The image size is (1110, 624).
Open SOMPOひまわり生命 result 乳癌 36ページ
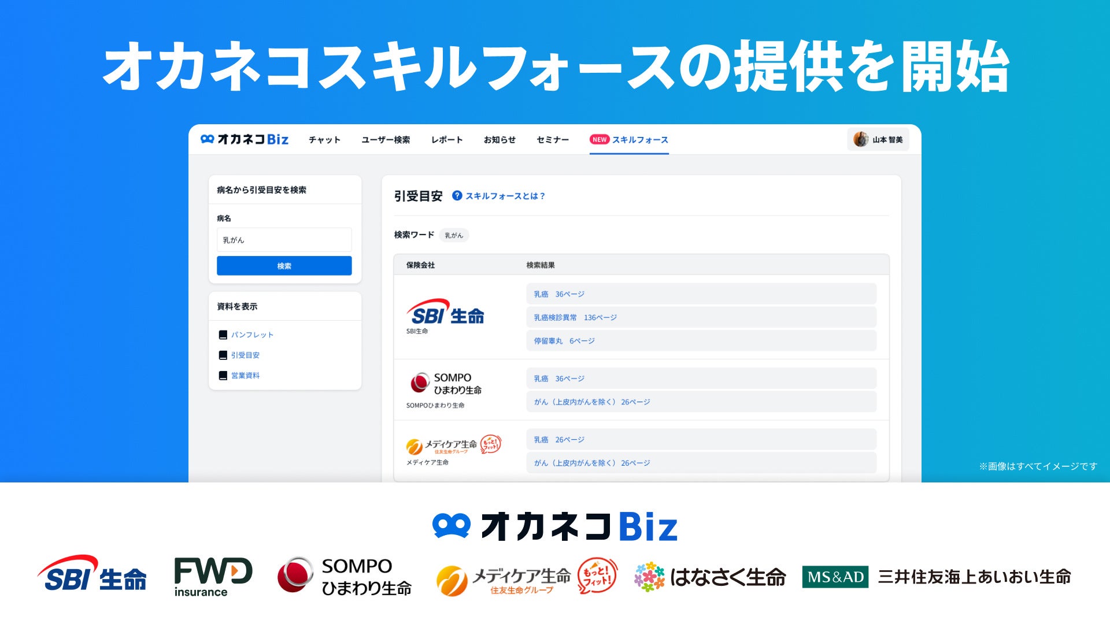pyautogui.click(x=701, y=378)
